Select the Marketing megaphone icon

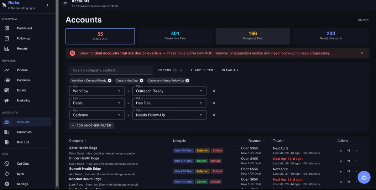pos(7,100)
